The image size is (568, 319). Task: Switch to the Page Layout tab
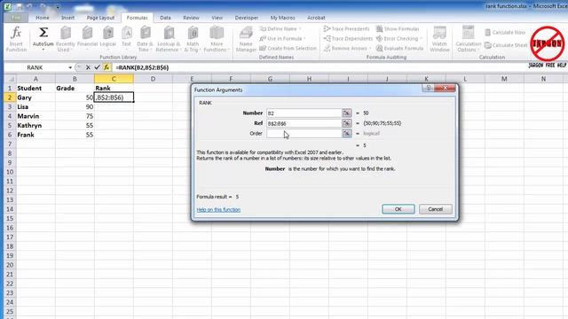click(100, 18)
